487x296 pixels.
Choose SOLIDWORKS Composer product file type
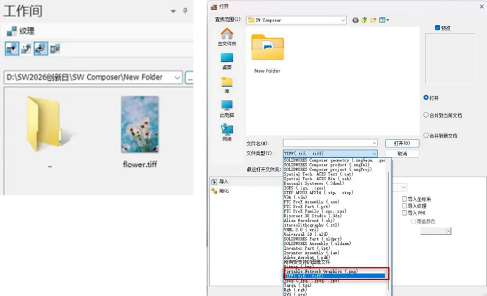click(x=326, y=165)
